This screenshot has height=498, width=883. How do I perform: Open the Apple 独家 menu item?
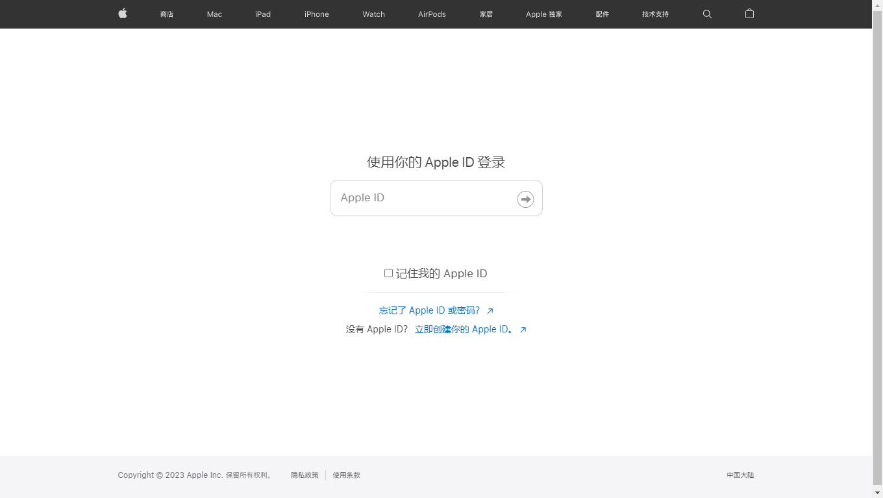[x=544, y=14]
